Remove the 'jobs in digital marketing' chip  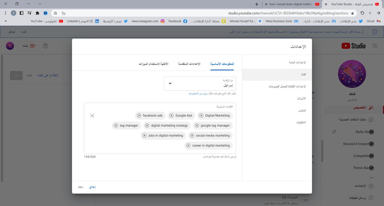pos(145,135)
